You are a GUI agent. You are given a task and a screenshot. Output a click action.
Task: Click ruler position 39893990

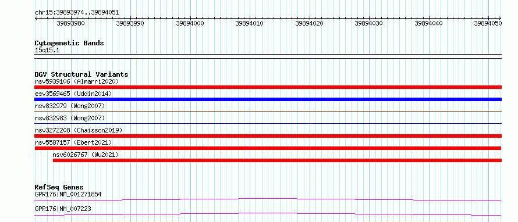(x=130, y=23)
